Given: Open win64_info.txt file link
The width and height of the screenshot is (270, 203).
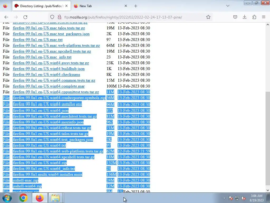Looking at the screenshot, I should [x=44, y=169].
